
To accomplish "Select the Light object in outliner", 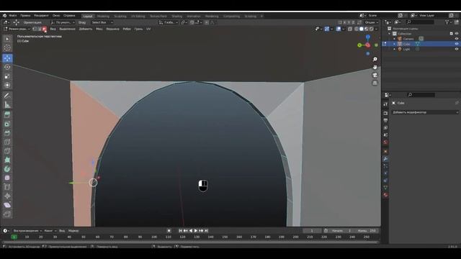I will coord(406,49).
